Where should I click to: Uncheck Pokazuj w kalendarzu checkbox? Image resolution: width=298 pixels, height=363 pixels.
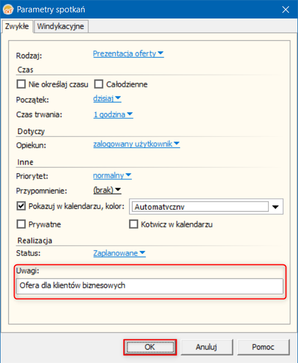(x=21, y=206)
